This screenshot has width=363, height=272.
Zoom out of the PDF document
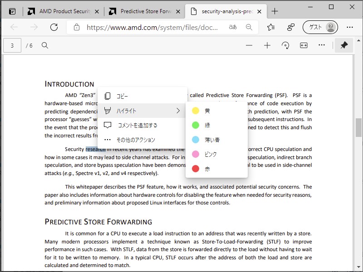click(x=249, y=45)
